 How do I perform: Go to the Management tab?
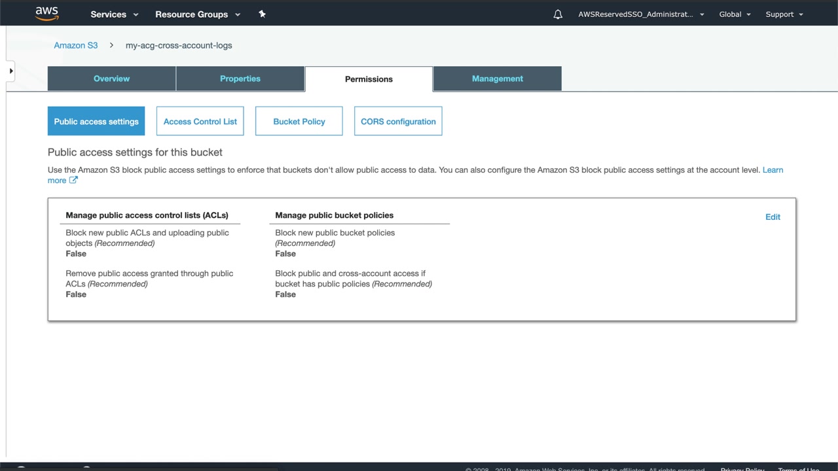tap(498, 78)
